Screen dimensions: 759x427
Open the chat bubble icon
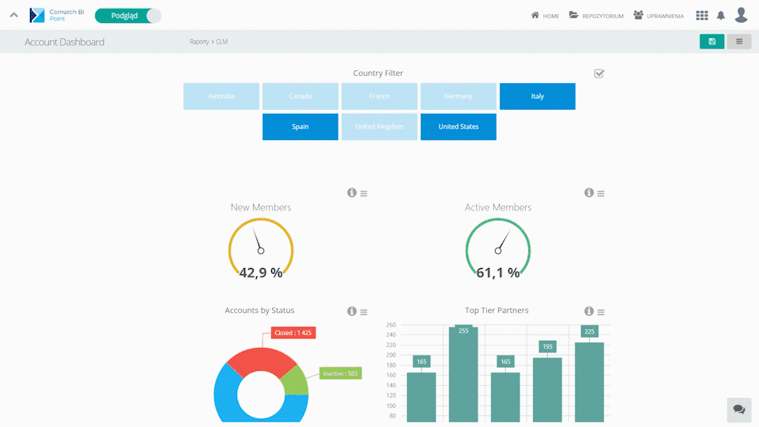(x=738, y=410)
